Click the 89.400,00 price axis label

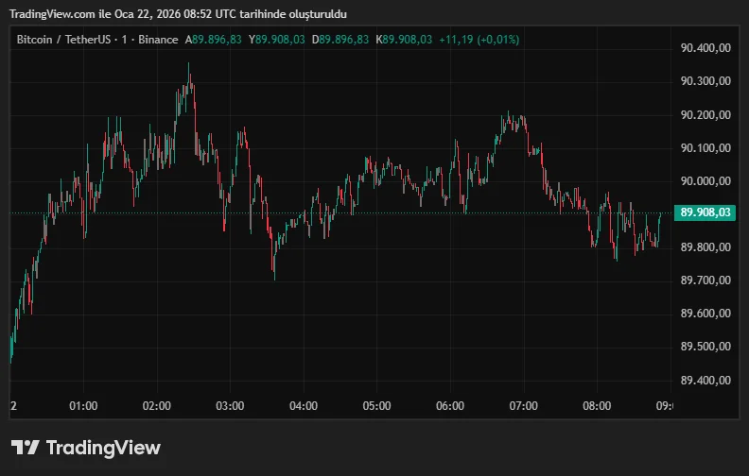coord(705,380)
